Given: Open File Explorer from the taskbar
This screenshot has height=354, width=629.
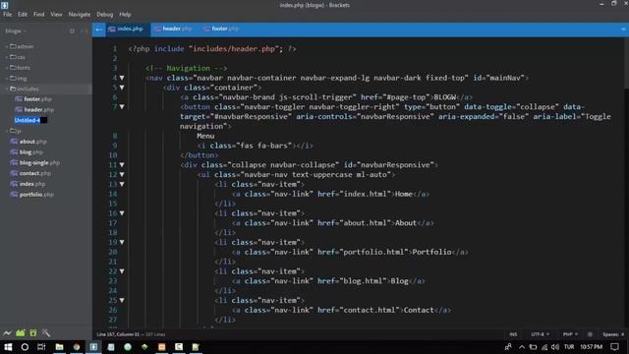Looking at the screenshot, I should 59,347.
